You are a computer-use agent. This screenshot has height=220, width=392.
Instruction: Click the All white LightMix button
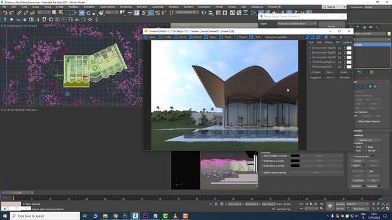[x=344, y=78]
